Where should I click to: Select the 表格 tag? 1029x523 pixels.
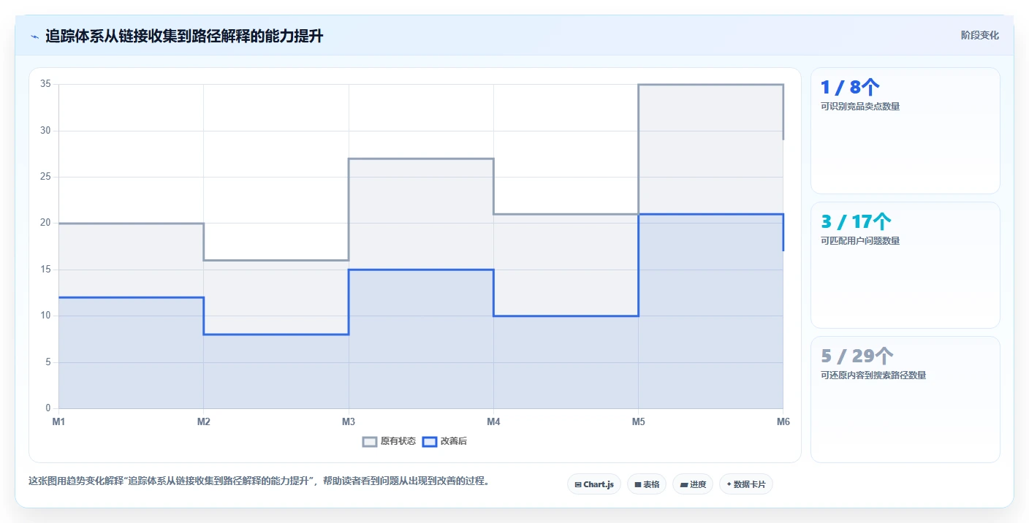(x=647, y=484)
